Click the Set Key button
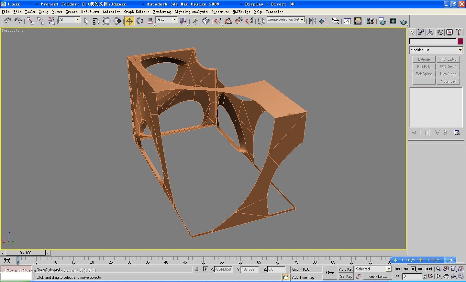Screen dimensions: 466x282 tap(346, 277)
